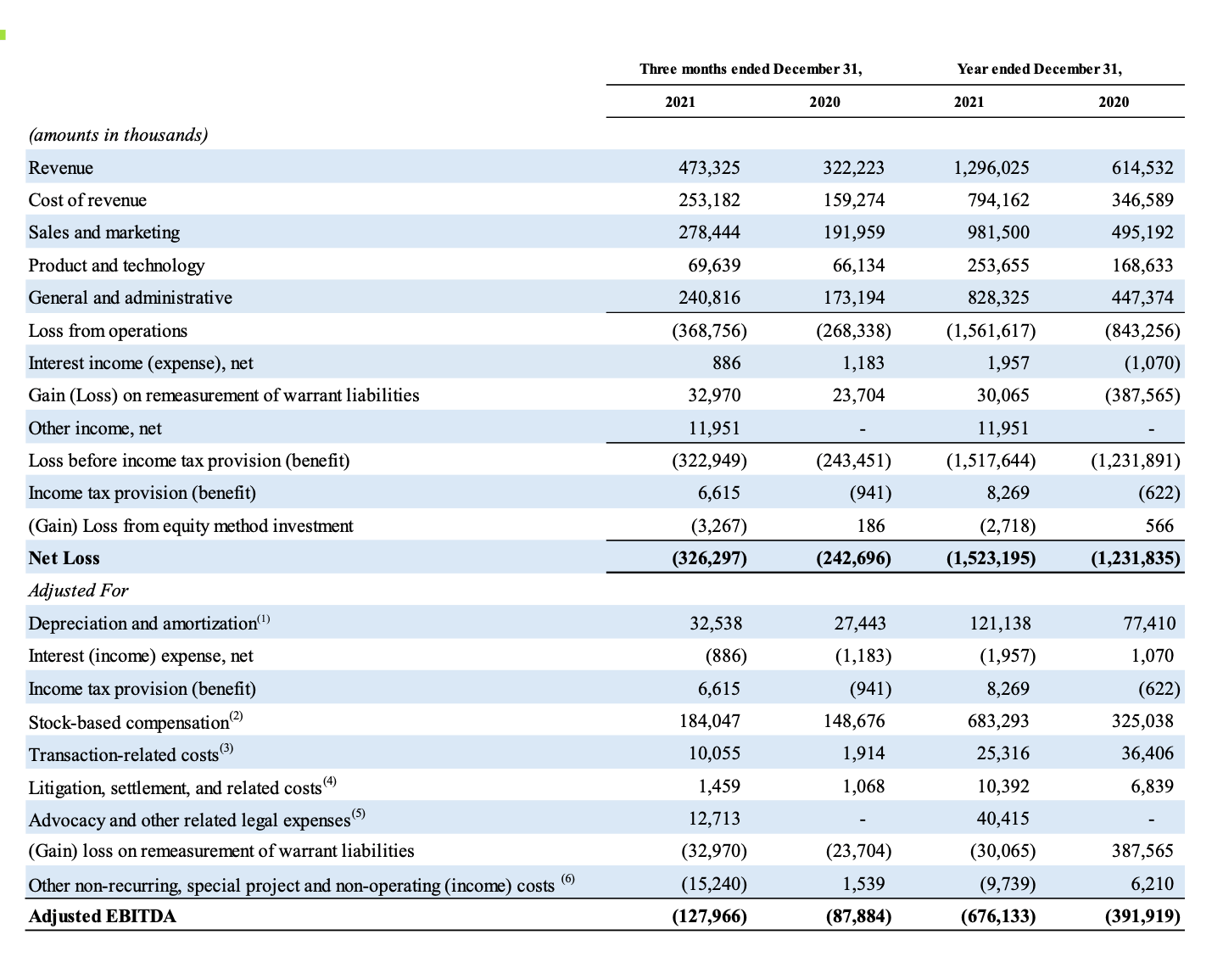The width and height of the screenshot is (1223, 957).
Task: Select general and administrative value 447,374
Action: [x=1142, y=298]
